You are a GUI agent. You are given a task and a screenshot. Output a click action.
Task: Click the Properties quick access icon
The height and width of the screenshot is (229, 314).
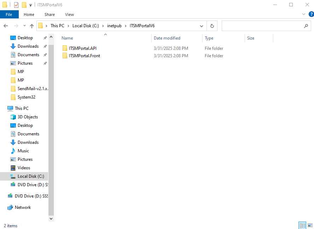pyautogui.click(x=16, y=5)
